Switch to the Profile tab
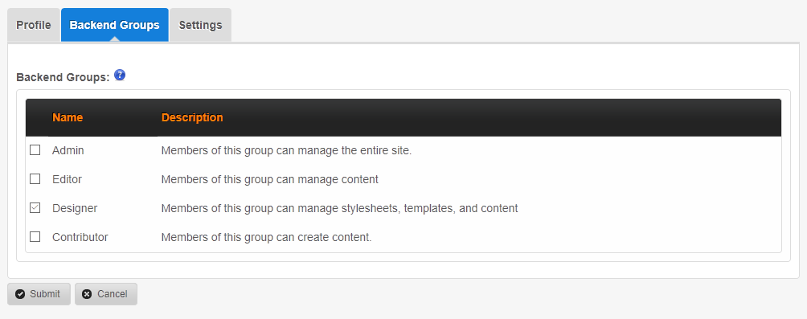This screenshot has height=319, width=807. coord(34,25)
